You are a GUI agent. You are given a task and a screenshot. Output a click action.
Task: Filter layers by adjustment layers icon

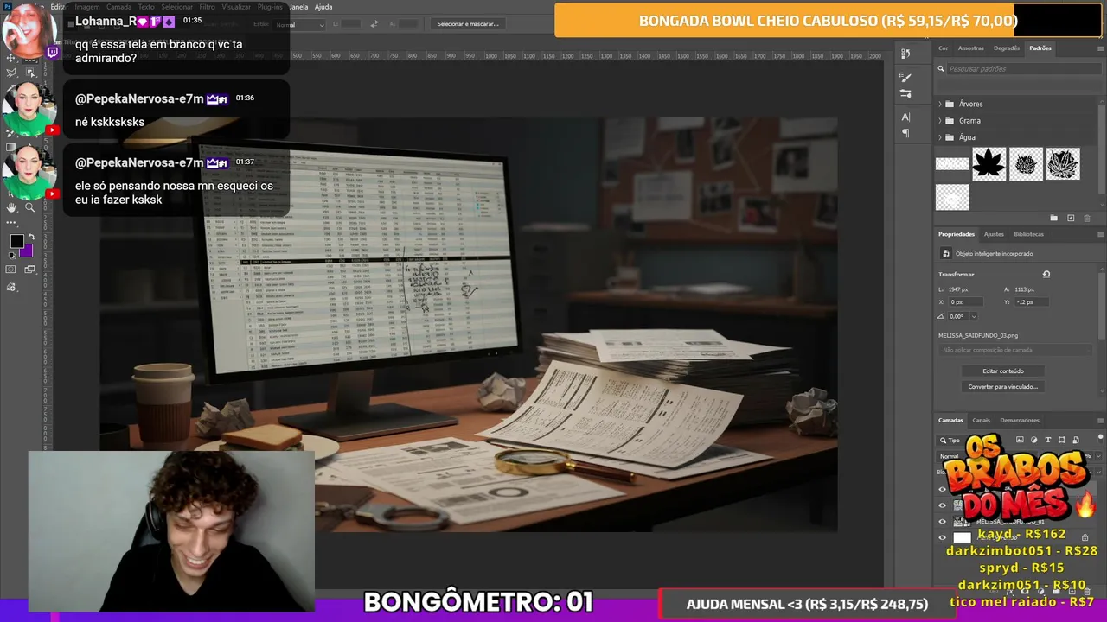pyautogui.click(x=1033, y=441)
